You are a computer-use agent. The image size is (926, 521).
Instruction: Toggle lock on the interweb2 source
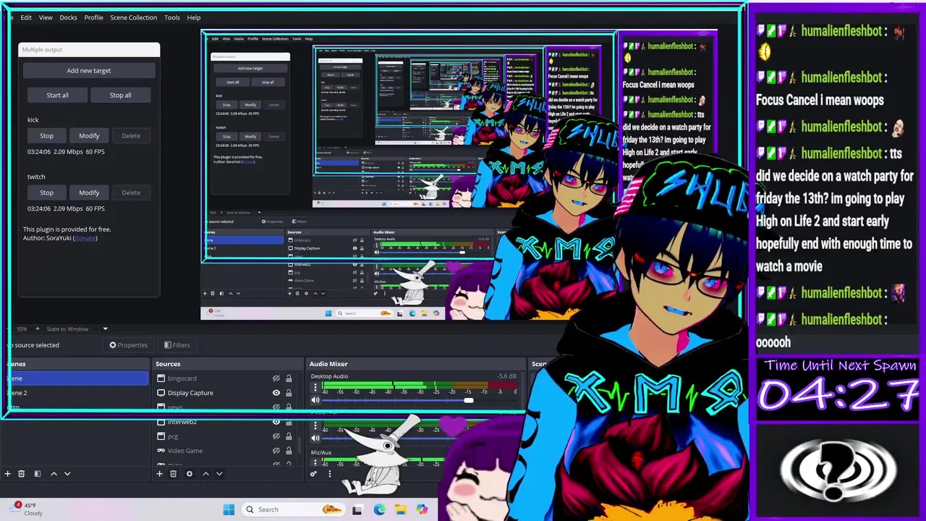(x=289, y=422)
